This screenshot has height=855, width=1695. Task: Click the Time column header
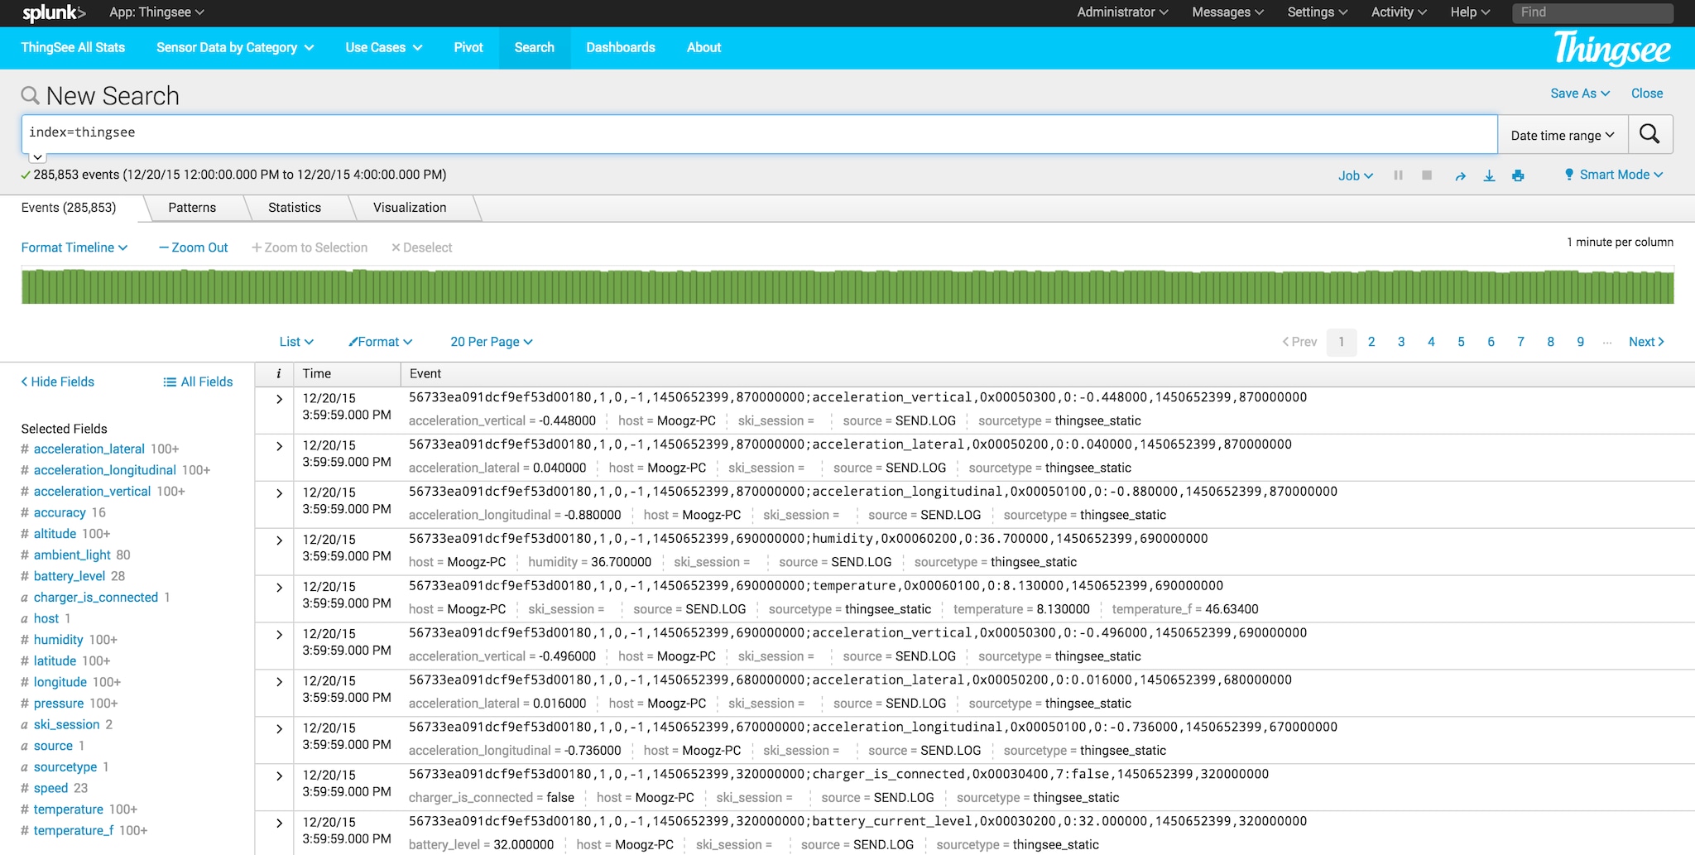click(x=317, y=374)
